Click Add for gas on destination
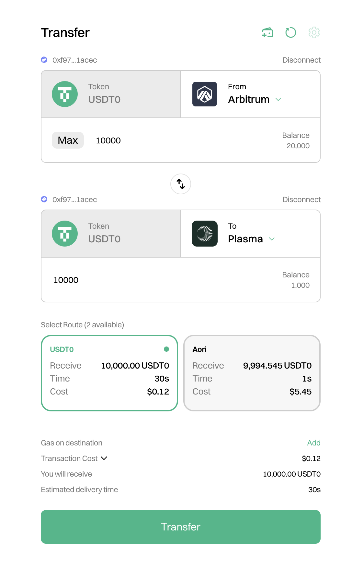The height and width of the screenshot is (571, 364). tap(313, 443)
